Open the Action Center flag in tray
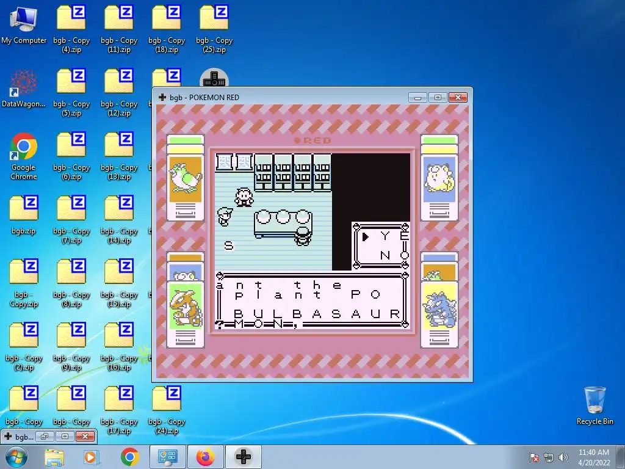The image size is (625, 469). pyautogui.click(x=534, y=457)
